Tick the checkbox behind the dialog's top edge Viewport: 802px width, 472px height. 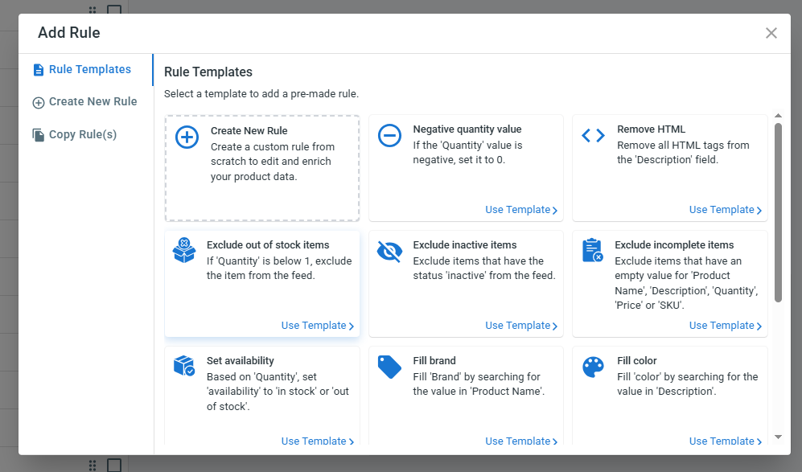[114, 10]
